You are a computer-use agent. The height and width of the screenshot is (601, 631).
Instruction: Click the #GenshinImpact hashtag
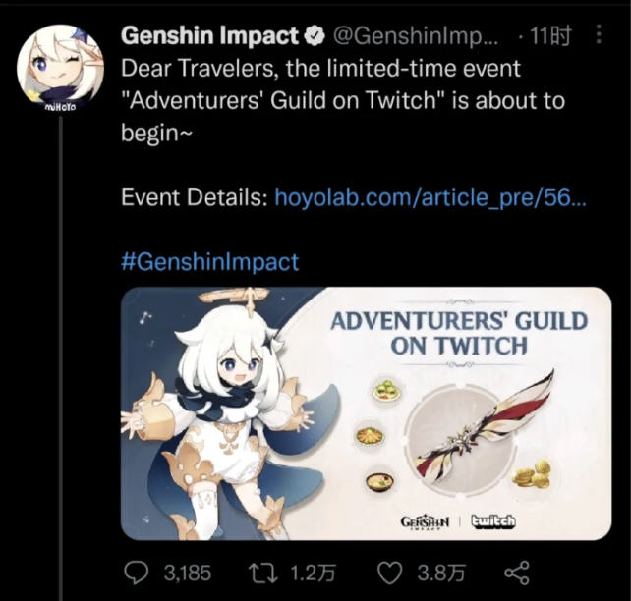209,261
